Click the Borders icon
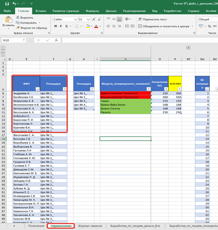218x230 pixels. 77,26
